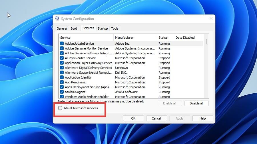Click the Apply button

click(180, 118)
